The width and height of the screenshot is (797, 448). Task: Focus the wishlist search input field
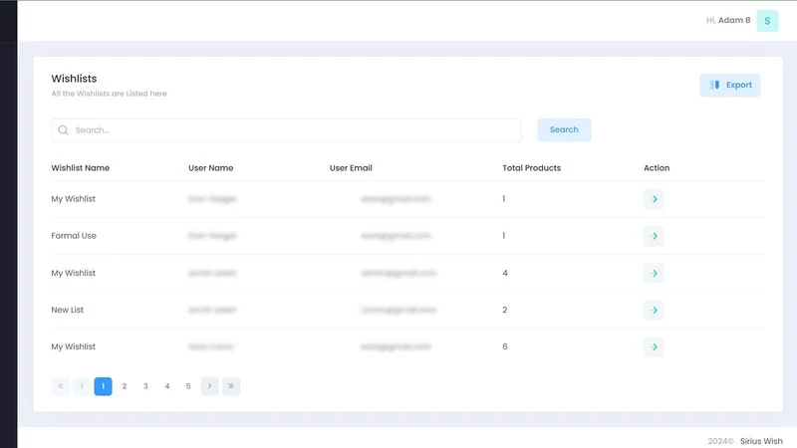286,130
